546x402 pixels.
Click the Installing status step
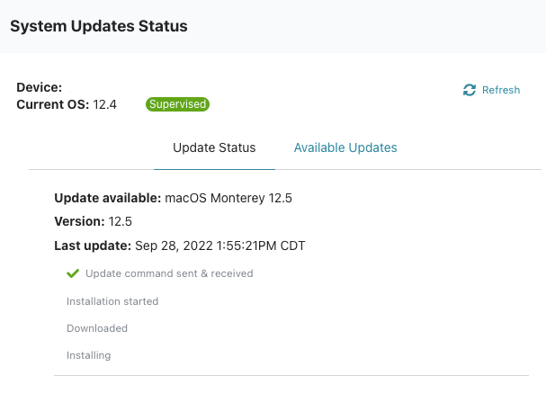coord(89,355)
